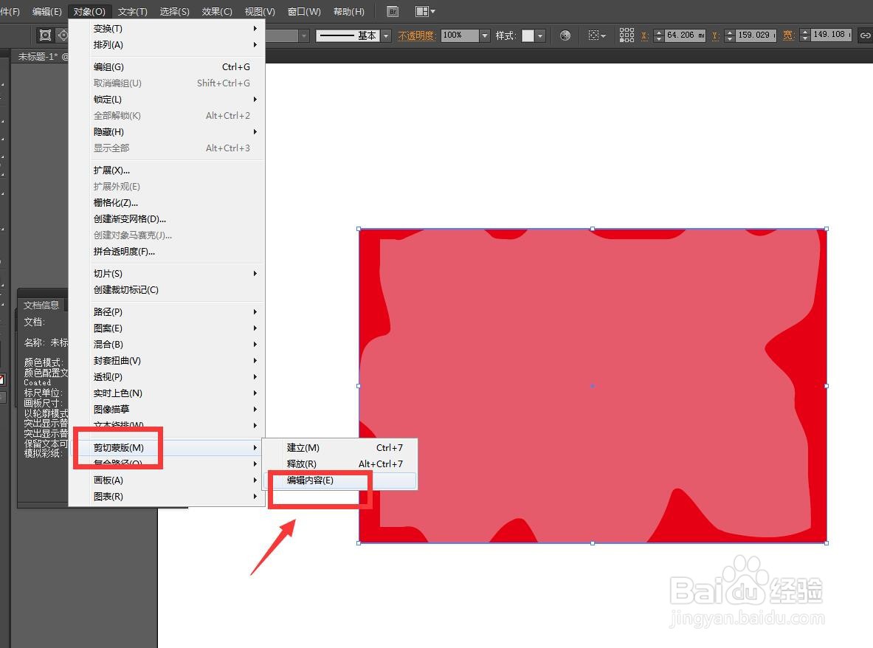Choose 建立(M) in clipping mask submenu
The image size is (873, 648).
pos(339,447)
